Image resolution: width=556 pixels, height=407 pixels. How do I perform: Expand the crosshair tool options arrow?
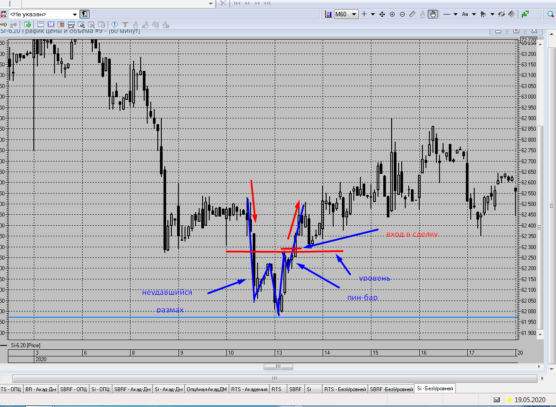373,14
